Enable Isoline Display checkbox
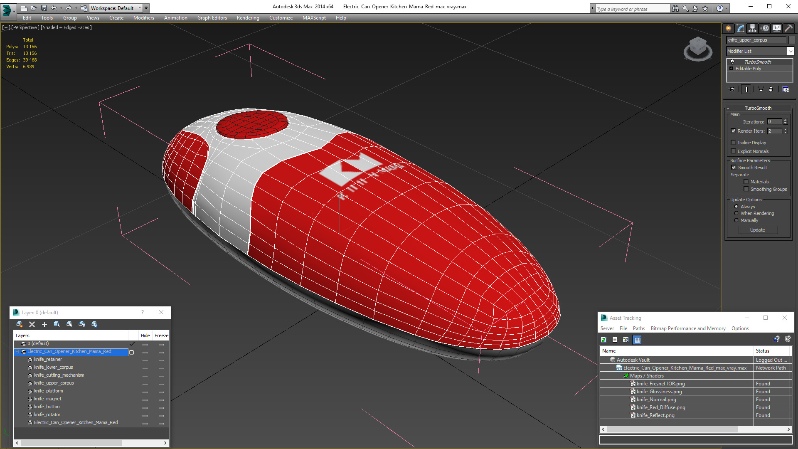The image size is (798, 449). click(734, 143)
